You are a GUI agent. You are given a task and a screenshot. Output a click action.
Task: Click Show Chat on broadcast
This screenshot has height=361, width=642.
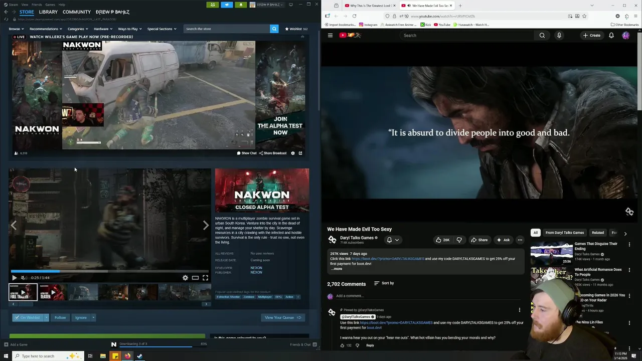pos(247,153)
